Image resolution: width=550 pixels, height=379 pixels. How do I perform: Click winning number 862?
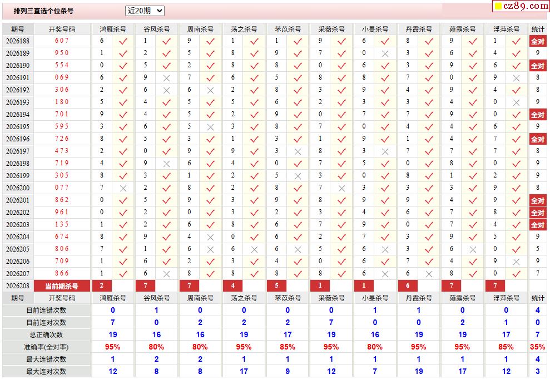[x=62, y=200]
